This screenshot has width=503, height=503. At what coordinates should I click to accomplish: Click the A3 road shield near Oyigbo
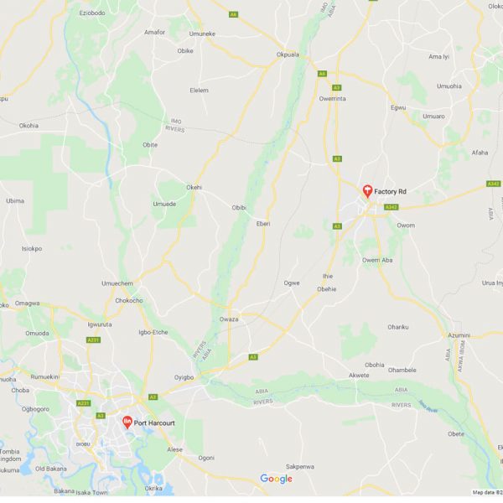click(x=153, y=397)
